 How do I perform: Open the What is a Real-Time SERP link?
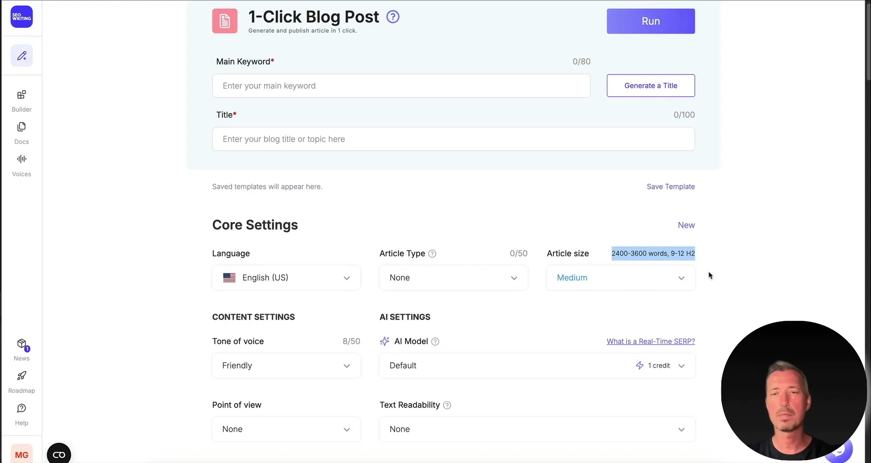tap(651, 341)
